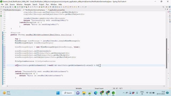Click 'FileSystemResource fileSystemResource;' line
Image resolution: width=171 pixels, height=96 pixels.
click(x=35, y=61)
